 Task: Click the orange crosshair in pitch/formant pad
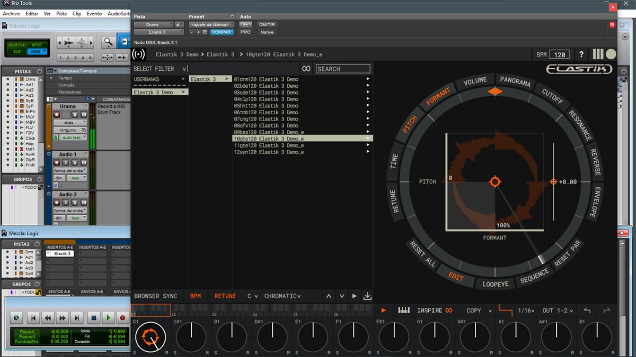click(x=495, y=182)
